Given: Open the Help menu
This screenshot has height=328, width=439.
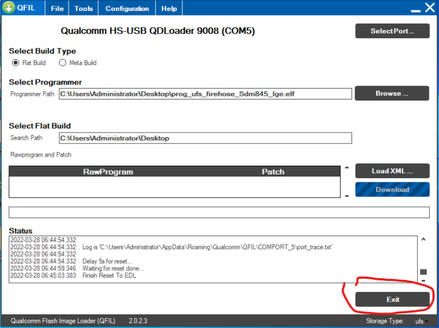Looking at the screenshot, I should (169, 9).
